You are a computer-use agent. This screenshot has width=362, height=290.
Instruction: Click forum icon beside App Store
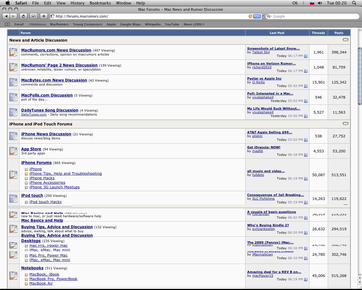pos(13,151)
